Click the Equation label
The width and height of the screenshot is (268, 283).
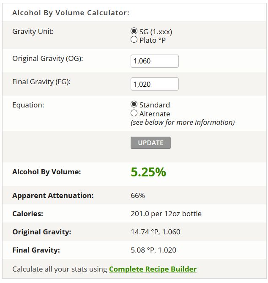point(28,104)
